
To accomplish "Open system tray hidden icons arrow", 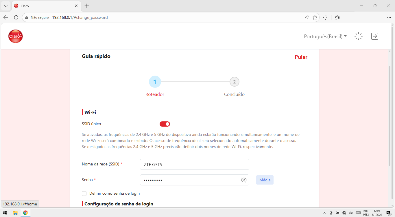I will (x=325, y=213).
